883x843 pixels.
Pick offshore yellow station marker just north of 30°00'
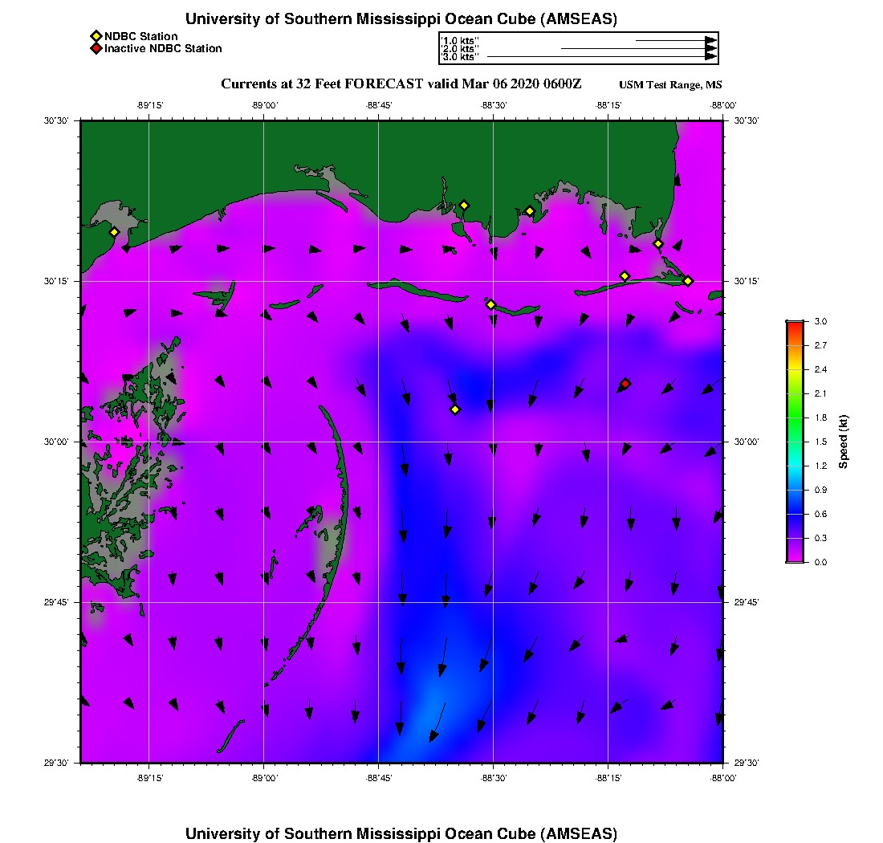point(455,409)
